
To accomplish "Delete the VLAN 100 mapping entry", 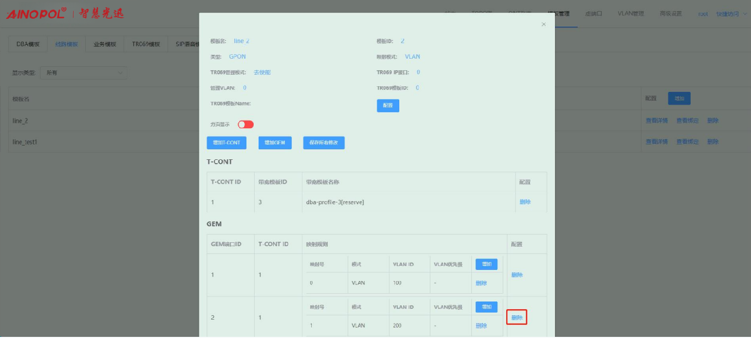I will [x=481, y=283].
